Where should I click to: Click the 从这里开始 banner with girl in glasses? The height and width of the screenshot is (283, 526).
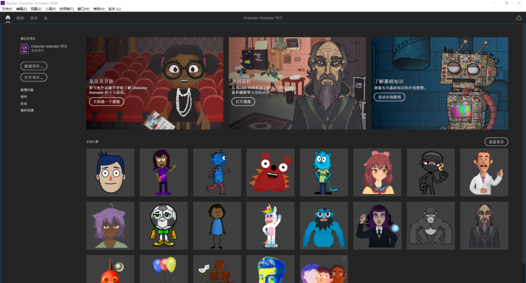pos(155,83)
